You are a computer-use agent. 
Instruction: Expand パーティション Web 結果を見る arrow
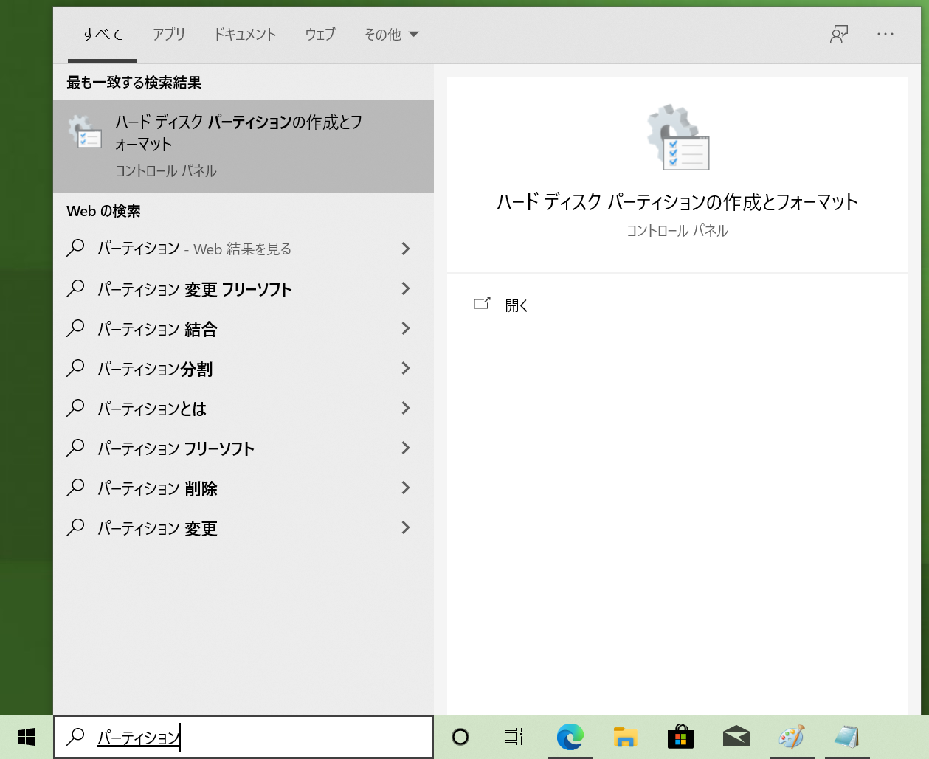(x=405, y=249)
